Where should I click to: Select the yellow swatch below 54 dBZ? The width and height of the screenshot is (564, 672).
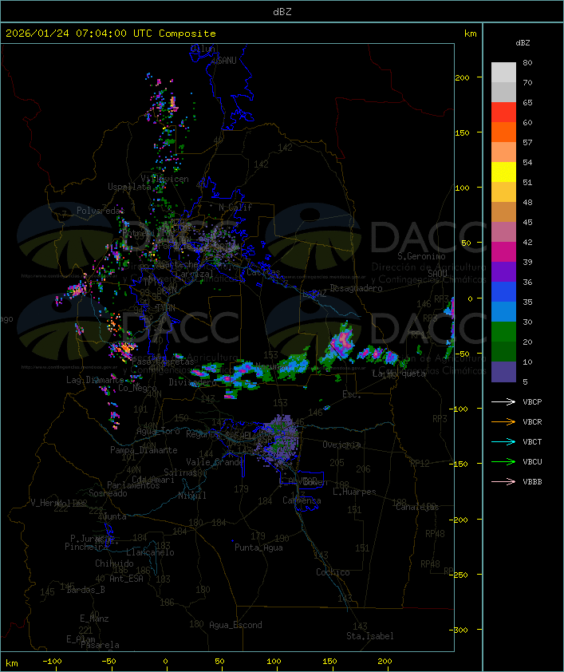coord(503,172)
